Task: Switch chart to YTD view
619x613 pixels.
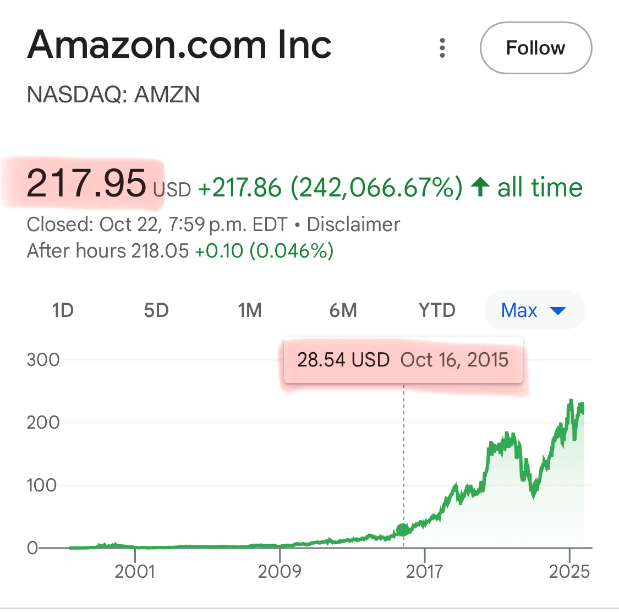Action: [437, 310]
